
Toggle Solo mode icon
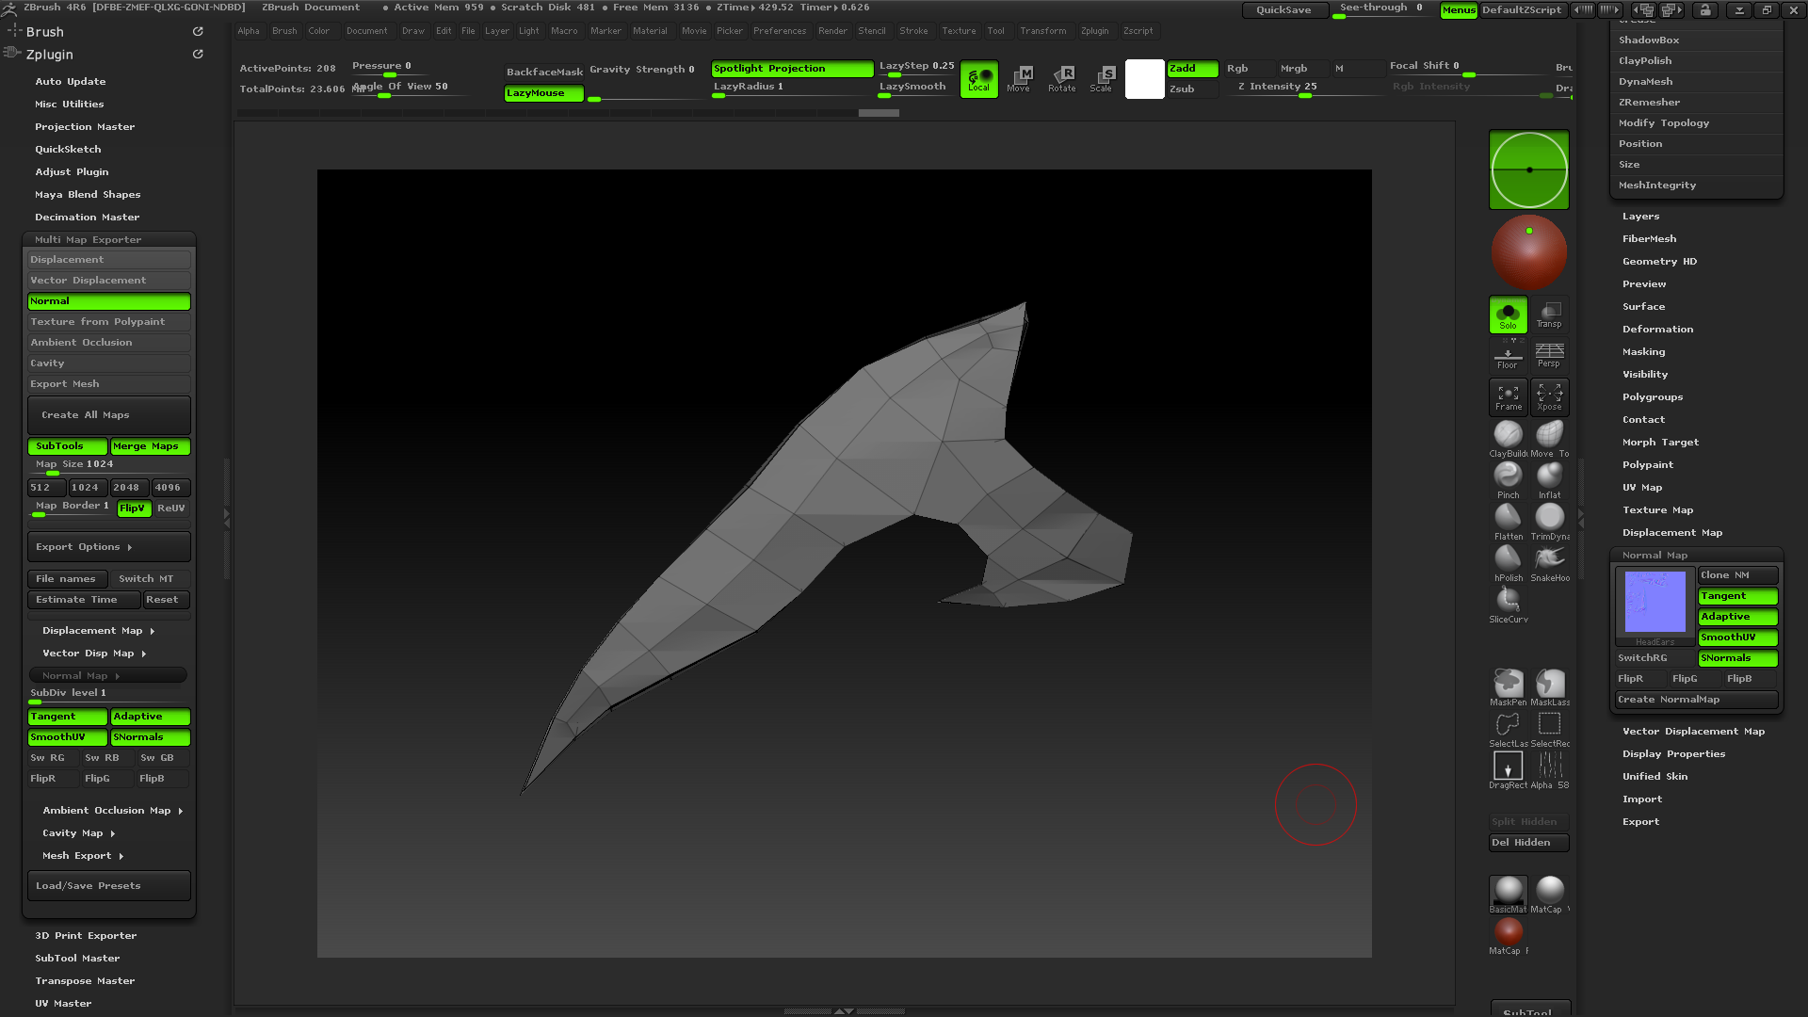tap(1508, 315)
